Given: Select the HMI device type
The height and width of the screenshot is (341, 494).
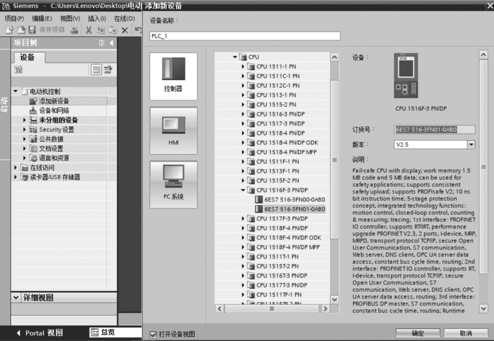Looking at the screenshot, I should pos(174,131).
